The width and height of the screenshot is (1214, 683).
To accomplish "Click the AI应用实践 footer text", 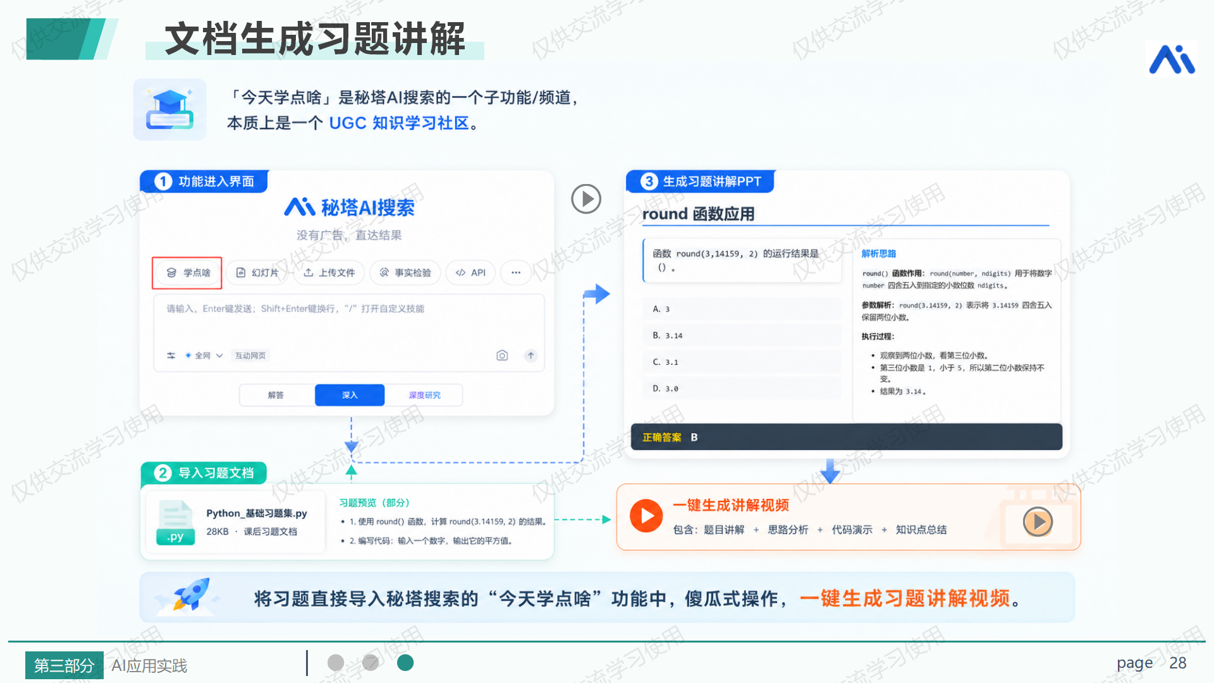I will pyautogui.click(x=149, y=666).
